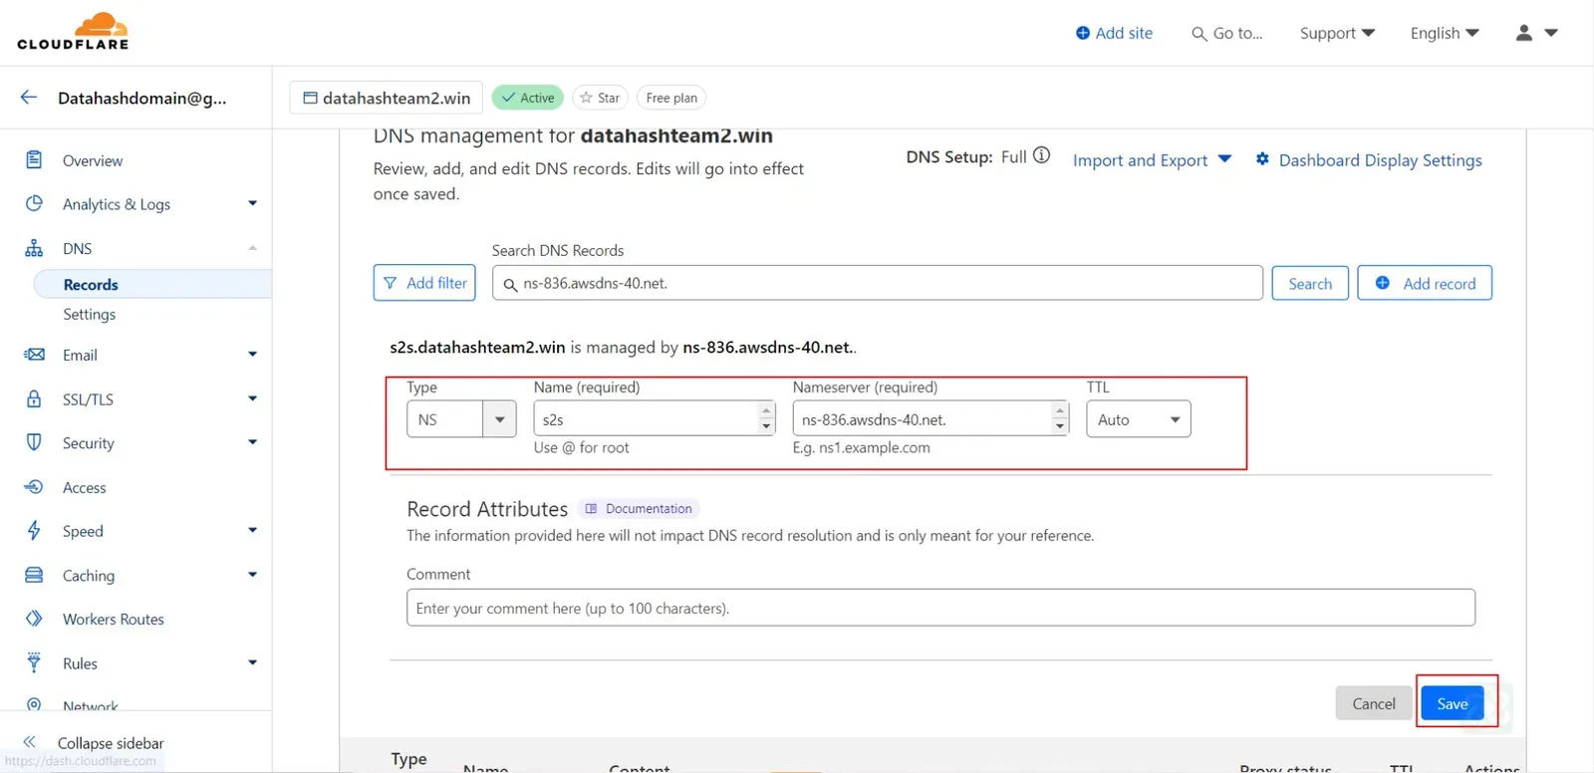The height and width of the screenshot is (773, 1594).
Task: Expand Import and Export dropdown
Action: point(1152,160)
